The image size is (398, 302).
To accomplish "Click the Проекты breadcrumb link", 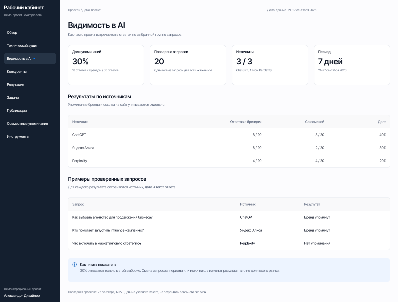I will 74,10.
